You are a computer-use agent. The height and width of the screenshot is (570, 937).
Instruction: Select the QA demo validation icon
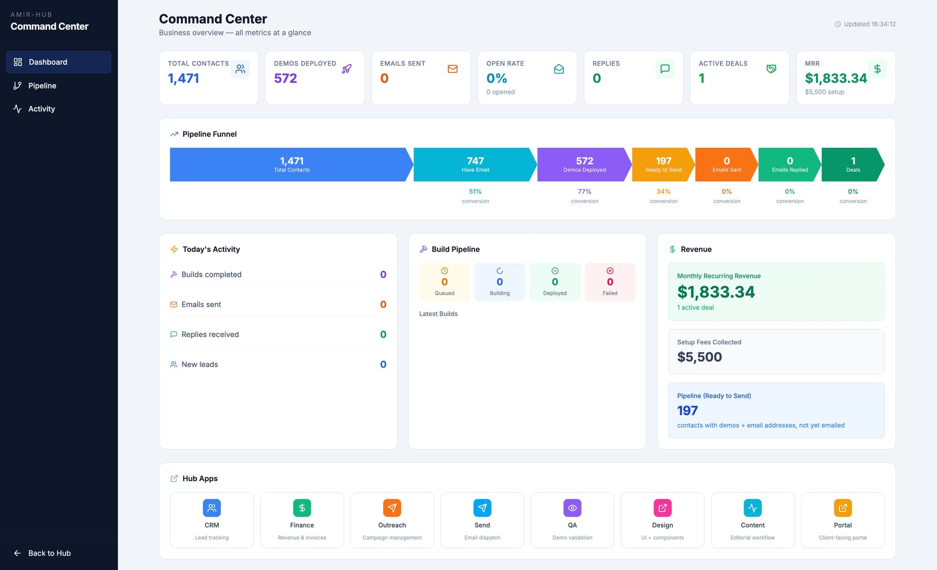572,508
